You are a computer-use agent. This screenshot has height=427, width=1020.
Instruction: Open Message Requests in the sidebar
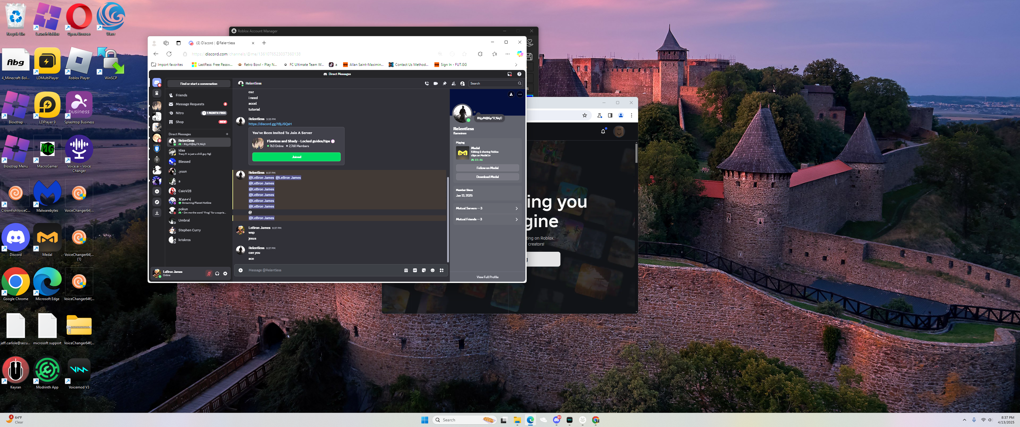(190, 104)
